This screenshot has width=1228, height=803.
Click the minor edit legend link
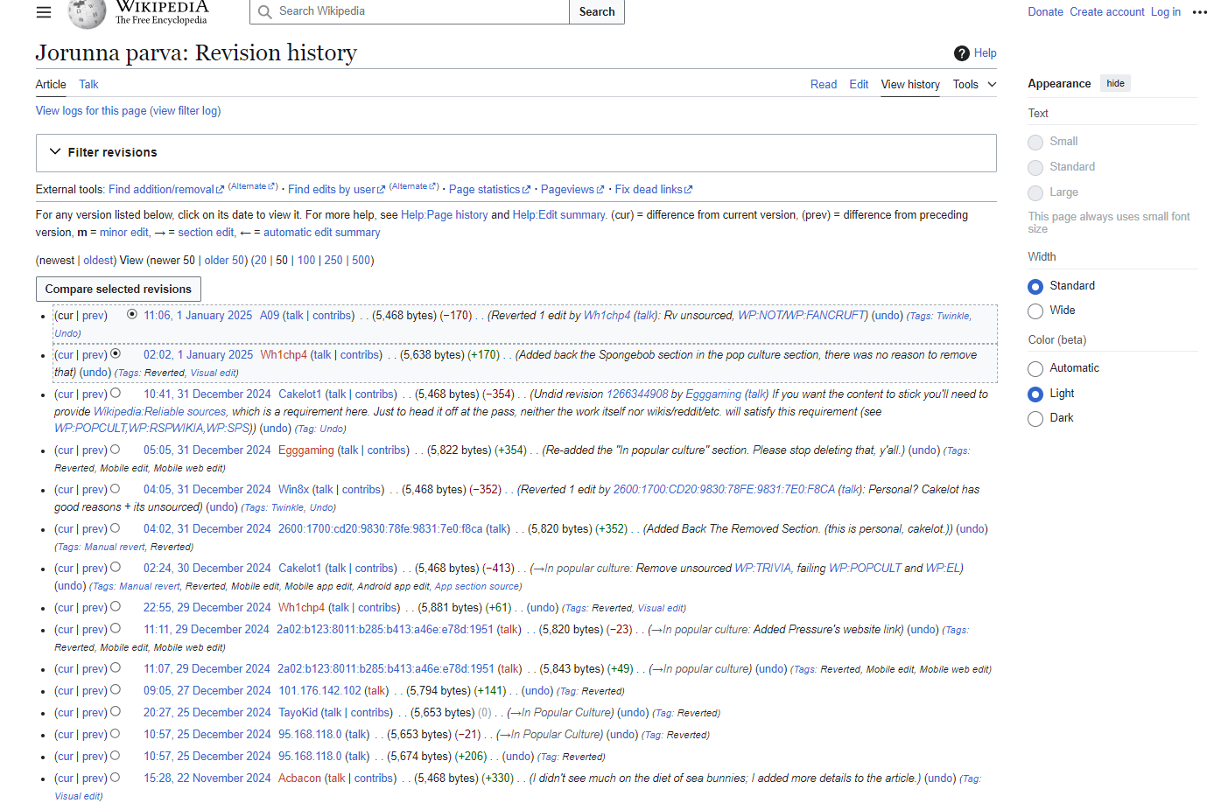[x=124, y=232]
